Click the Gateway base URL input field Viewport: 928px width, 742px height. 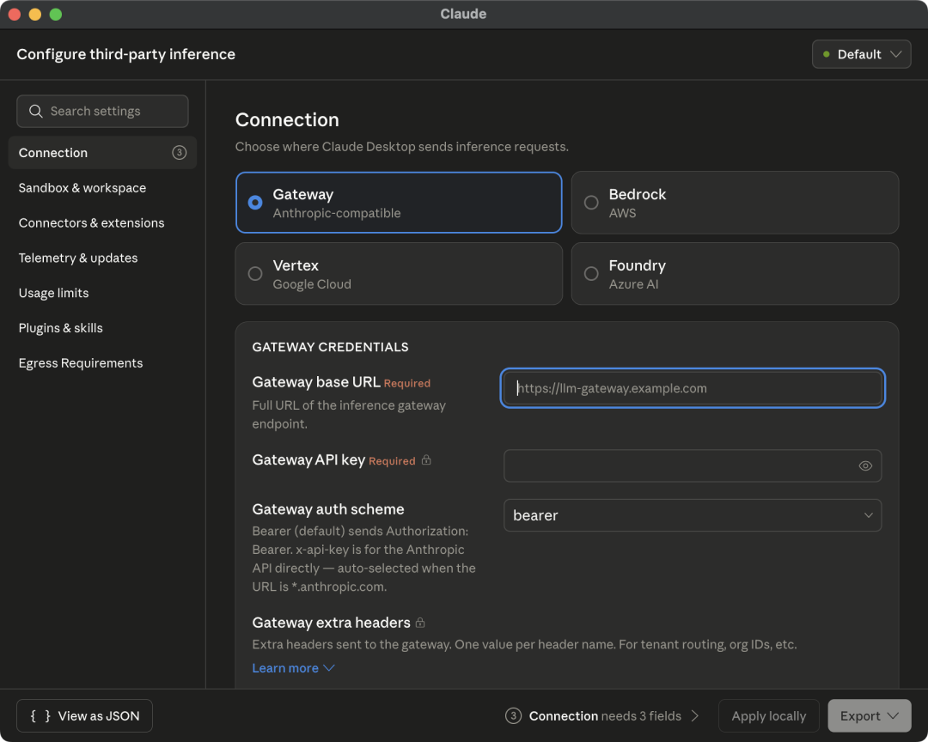pyautogui.click(x=693, y=388)
